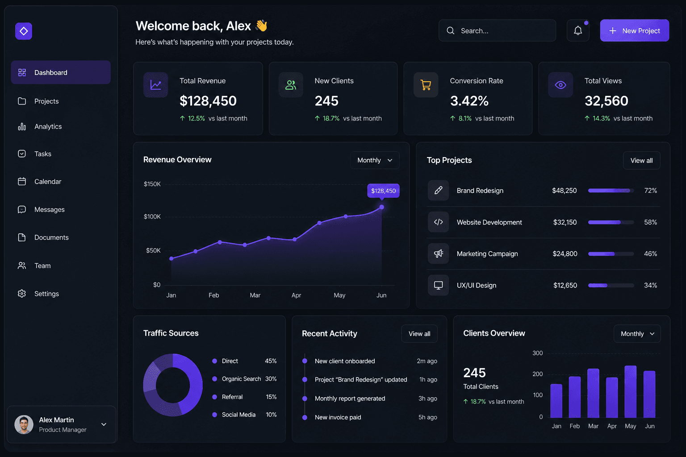686x457 pixels.
Task: Click the Referral legend dot
Action: click(214, 397)
